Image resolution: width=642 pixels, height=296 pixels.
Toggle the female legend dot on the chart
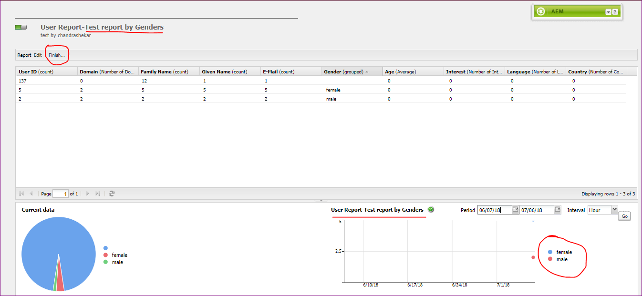[x=550, y=252]
